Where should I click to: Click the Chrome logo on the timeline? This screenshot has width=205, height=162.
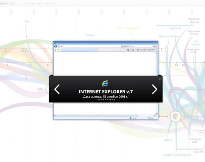(176, 116)
